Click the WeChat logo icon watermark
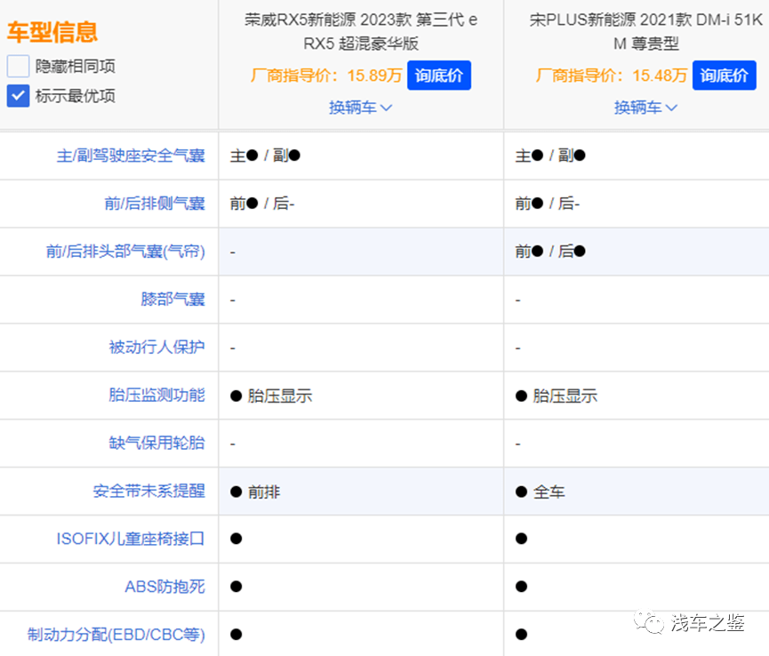 [x=653, y=623]
